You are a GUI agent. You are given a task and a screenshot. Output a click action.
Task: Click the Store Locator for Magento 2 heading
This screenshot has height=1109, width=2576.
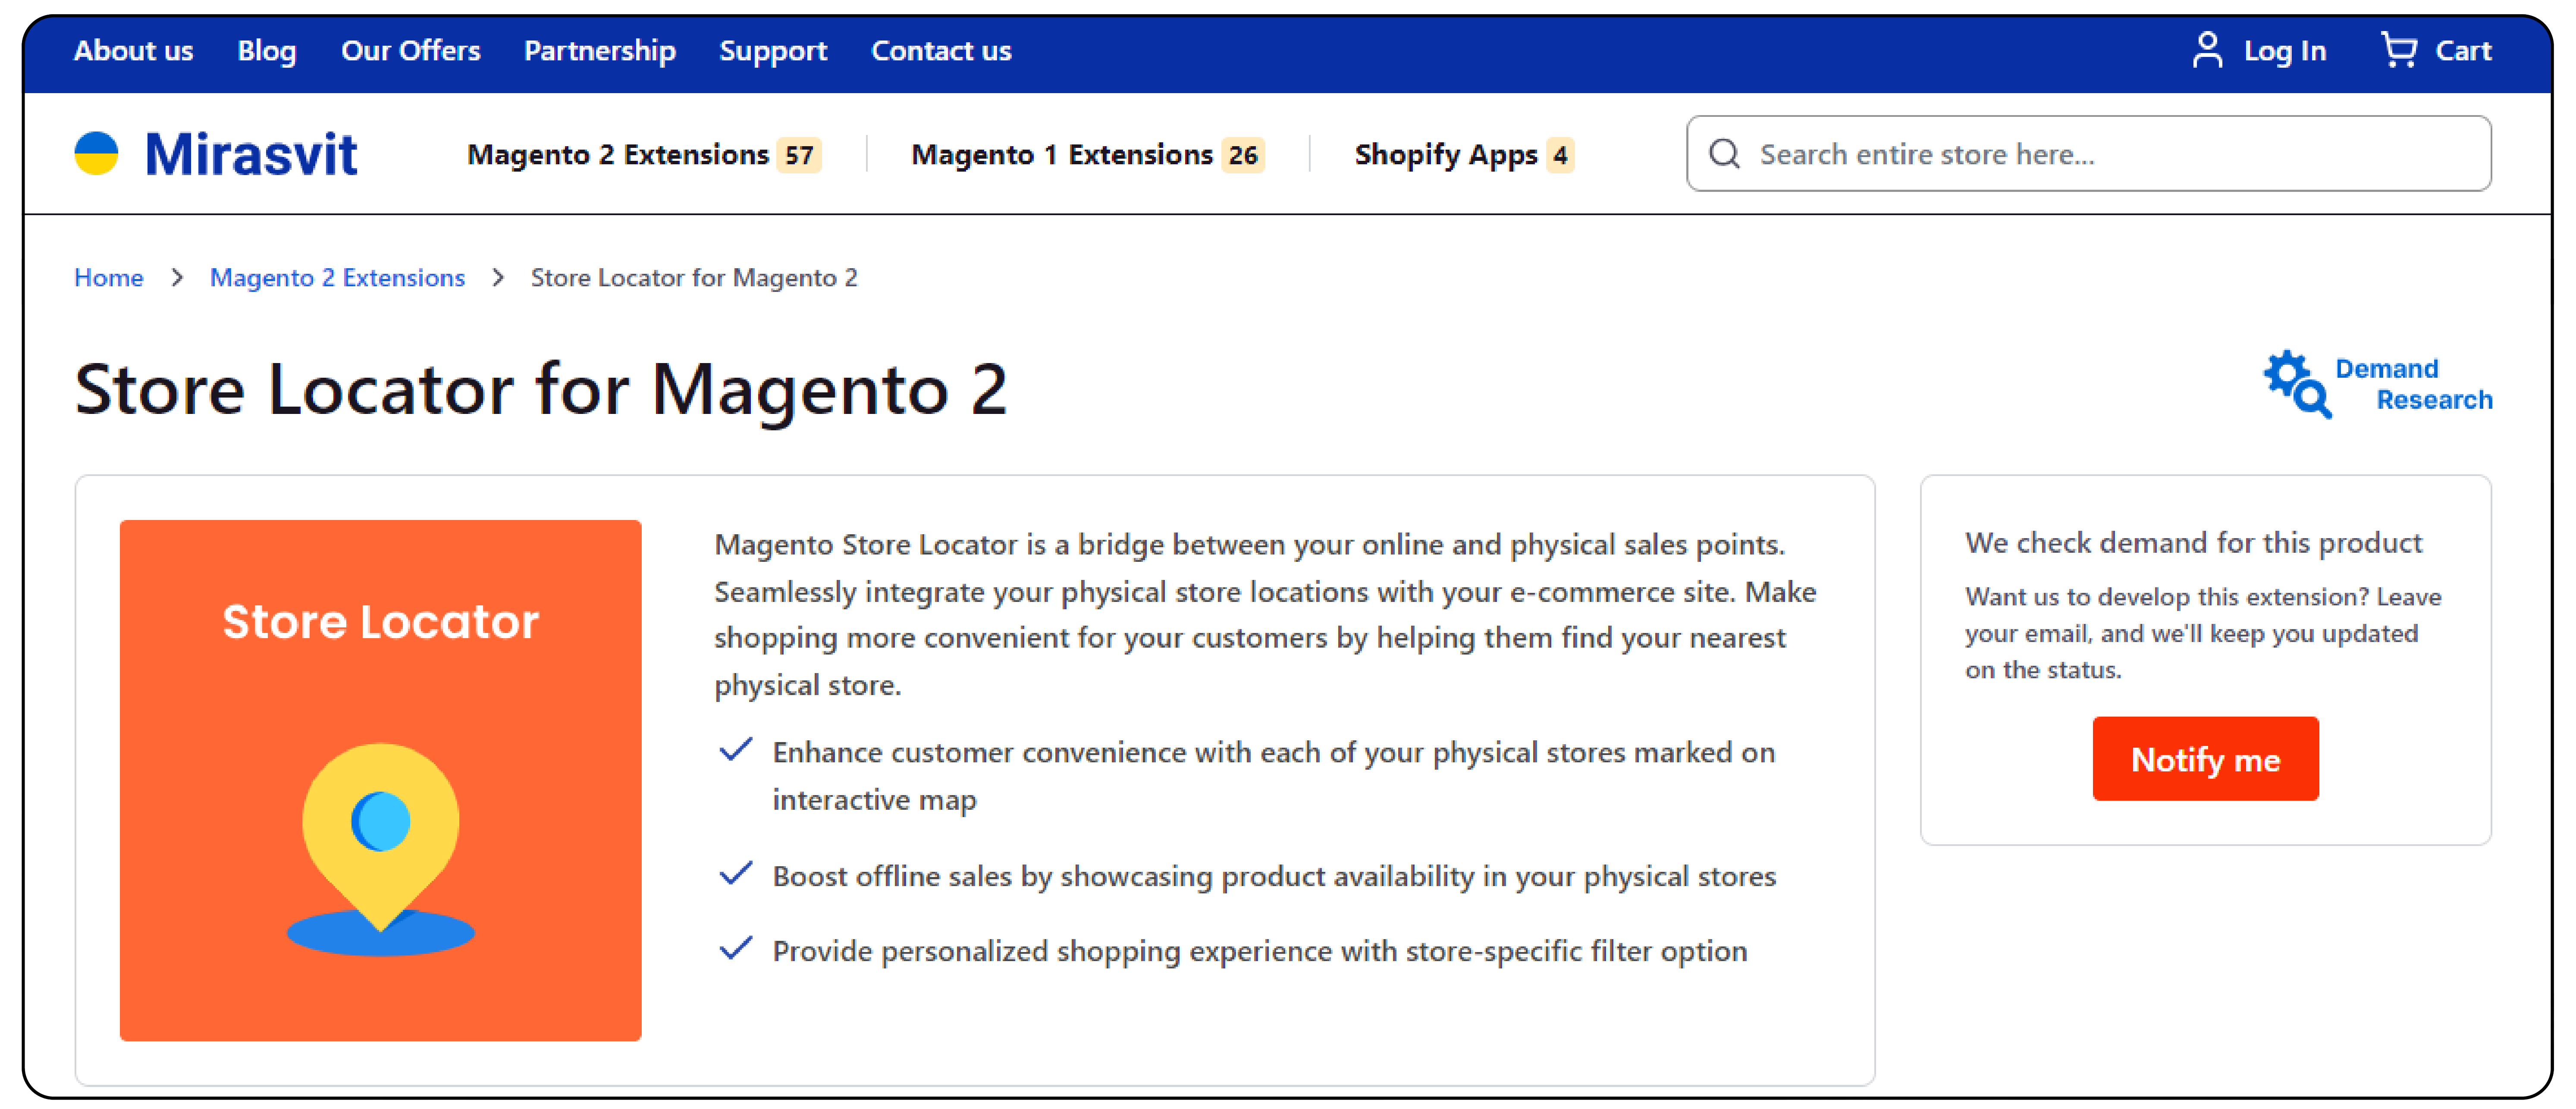click(541, 389)
